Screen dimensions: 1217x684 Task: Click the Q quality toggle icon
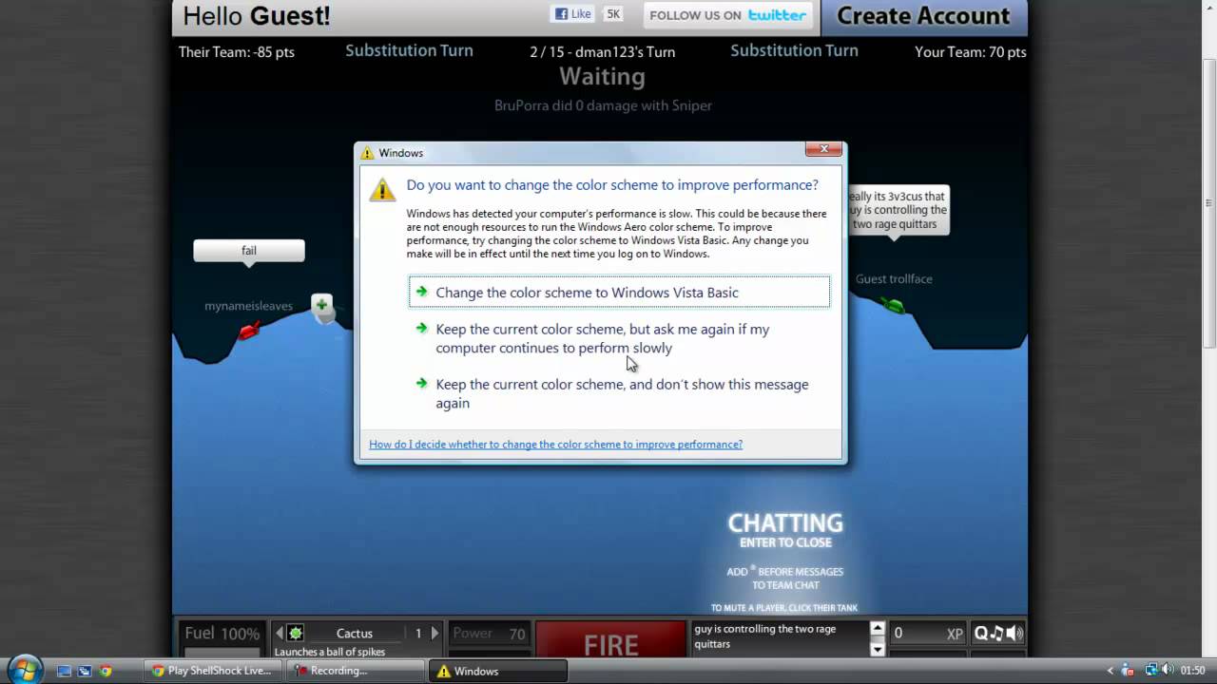pyautogui.click(x=980, y=633)
